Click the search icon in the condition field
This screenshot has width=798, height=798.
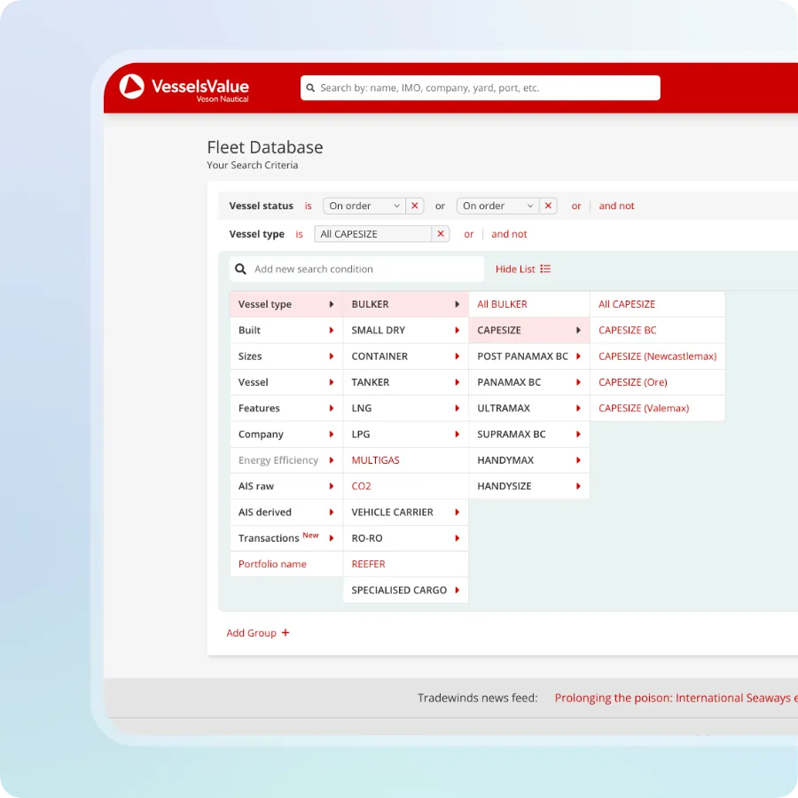(241, 270)
